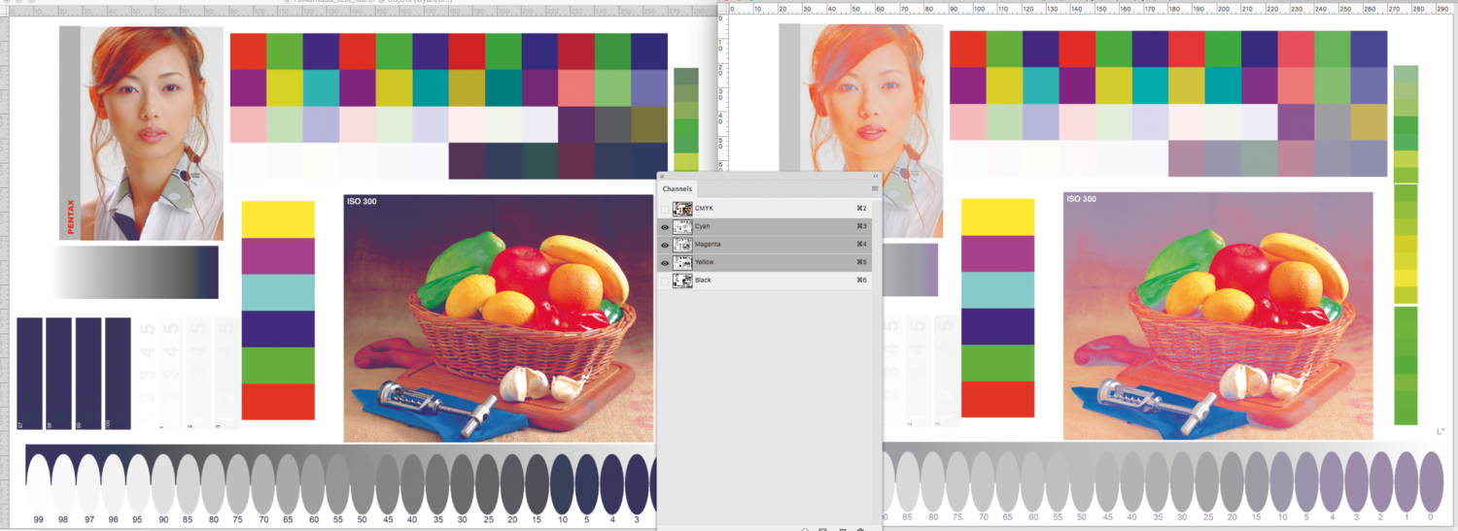Show the CMYK composite channel visibility box
Viewport: 1458px width, 531px height.
pos(665,209)
